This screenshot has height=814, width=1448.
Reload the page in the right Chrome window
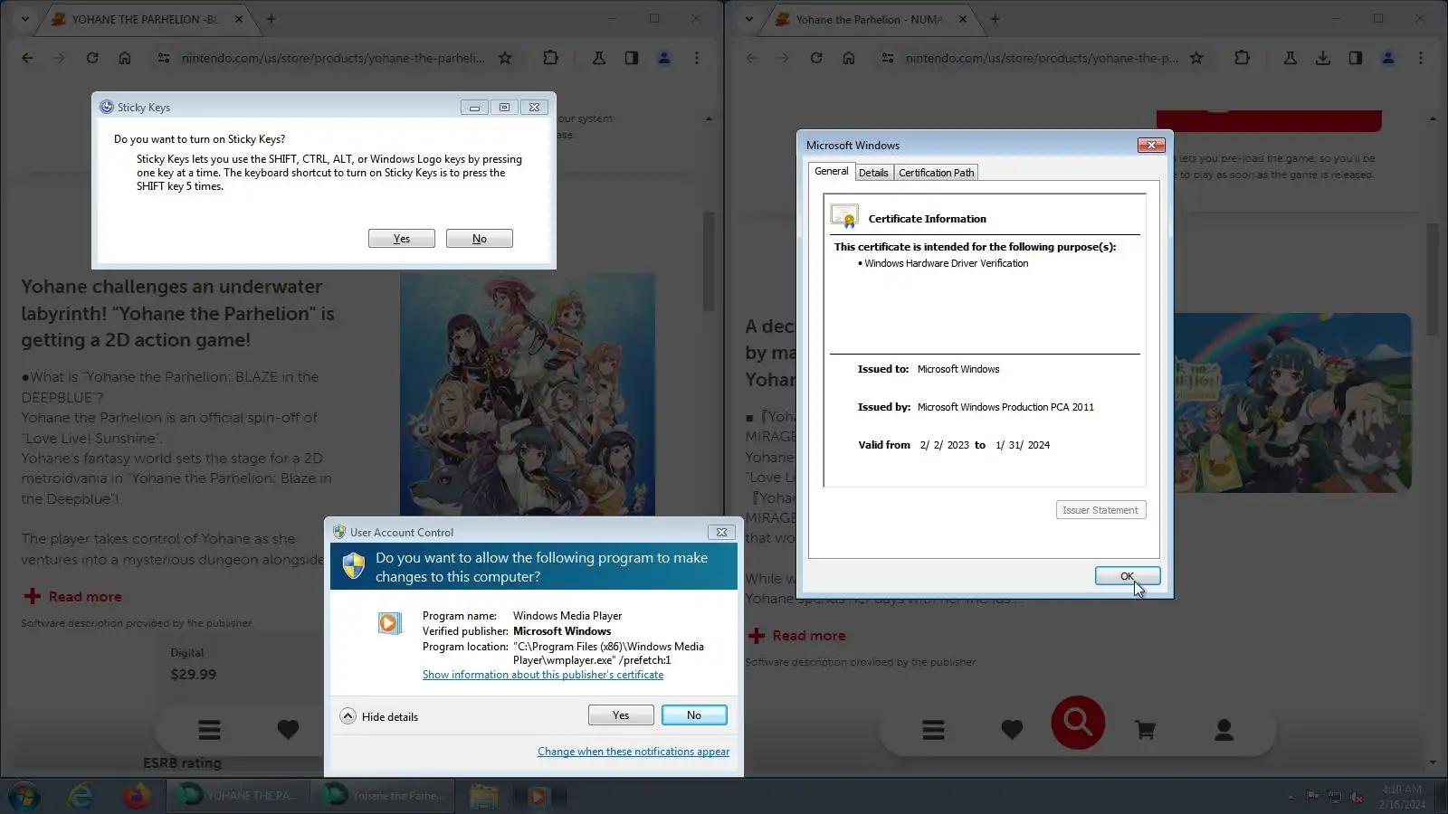816,58
